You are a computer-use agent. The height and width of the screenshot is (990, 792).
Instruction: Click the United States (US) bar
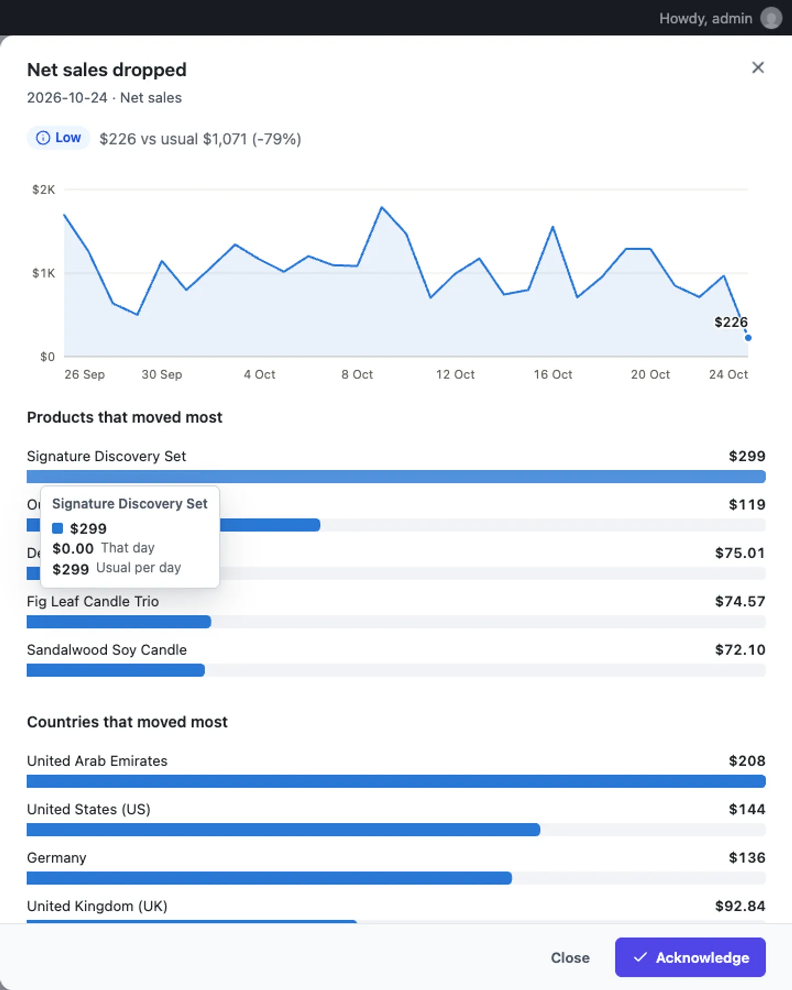coord(283,829)
